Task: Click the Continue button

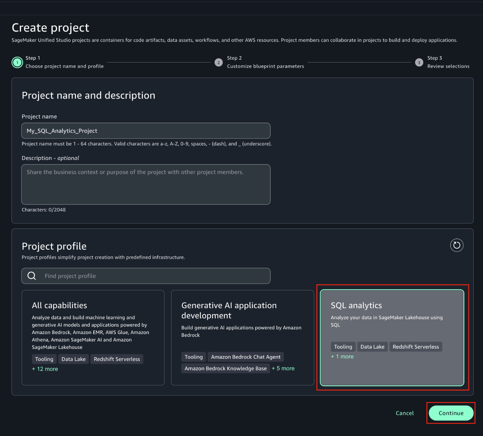Action: point(451,413)
